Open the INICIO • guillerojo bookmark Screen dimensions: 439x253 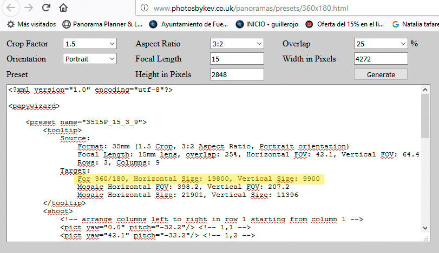267,24
